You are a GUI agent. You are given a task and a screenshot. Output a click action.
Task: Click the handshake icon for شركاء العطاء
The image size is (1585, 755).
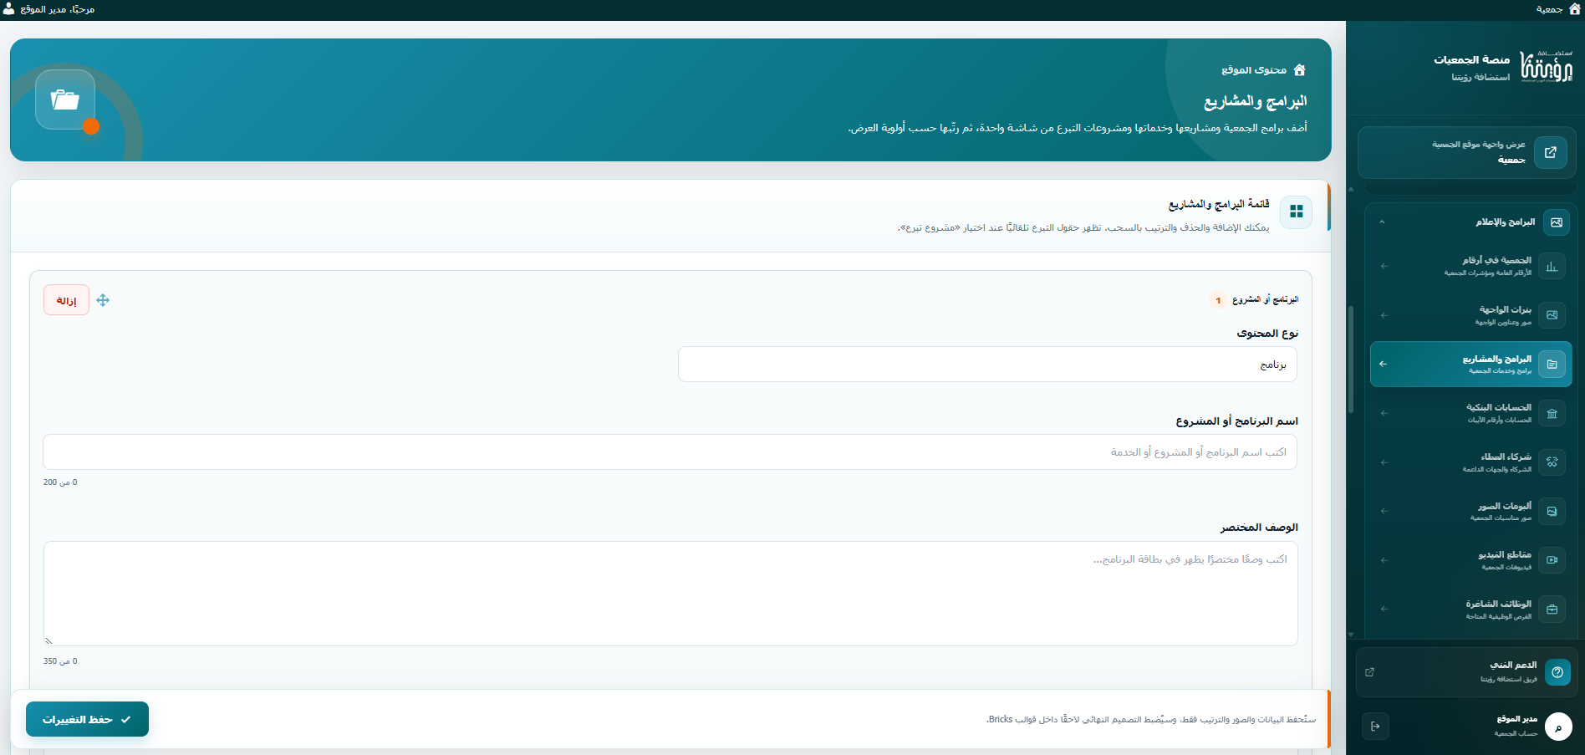[1552, 462]
